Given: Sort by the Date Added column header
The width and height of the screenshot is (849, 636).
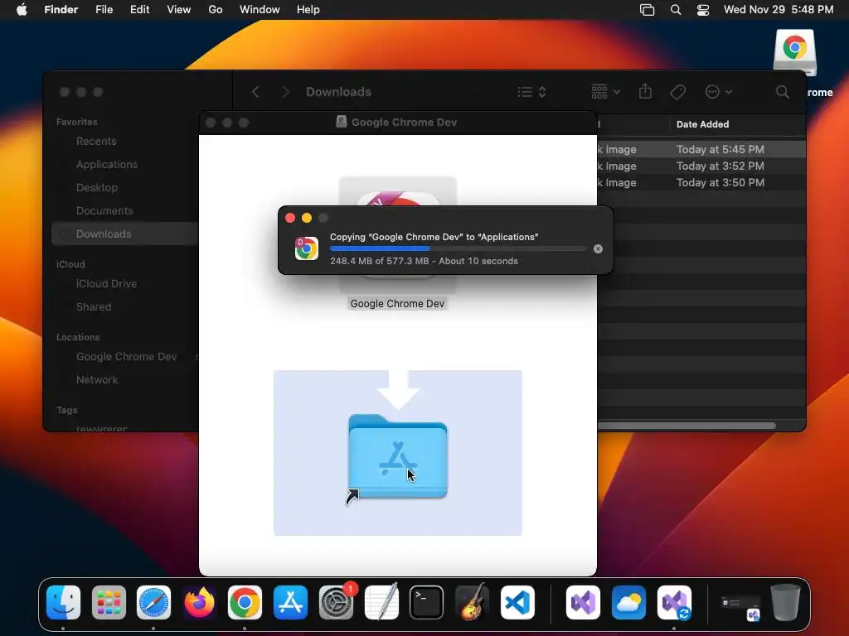Looking at the screenshot, I should point(703,124).
